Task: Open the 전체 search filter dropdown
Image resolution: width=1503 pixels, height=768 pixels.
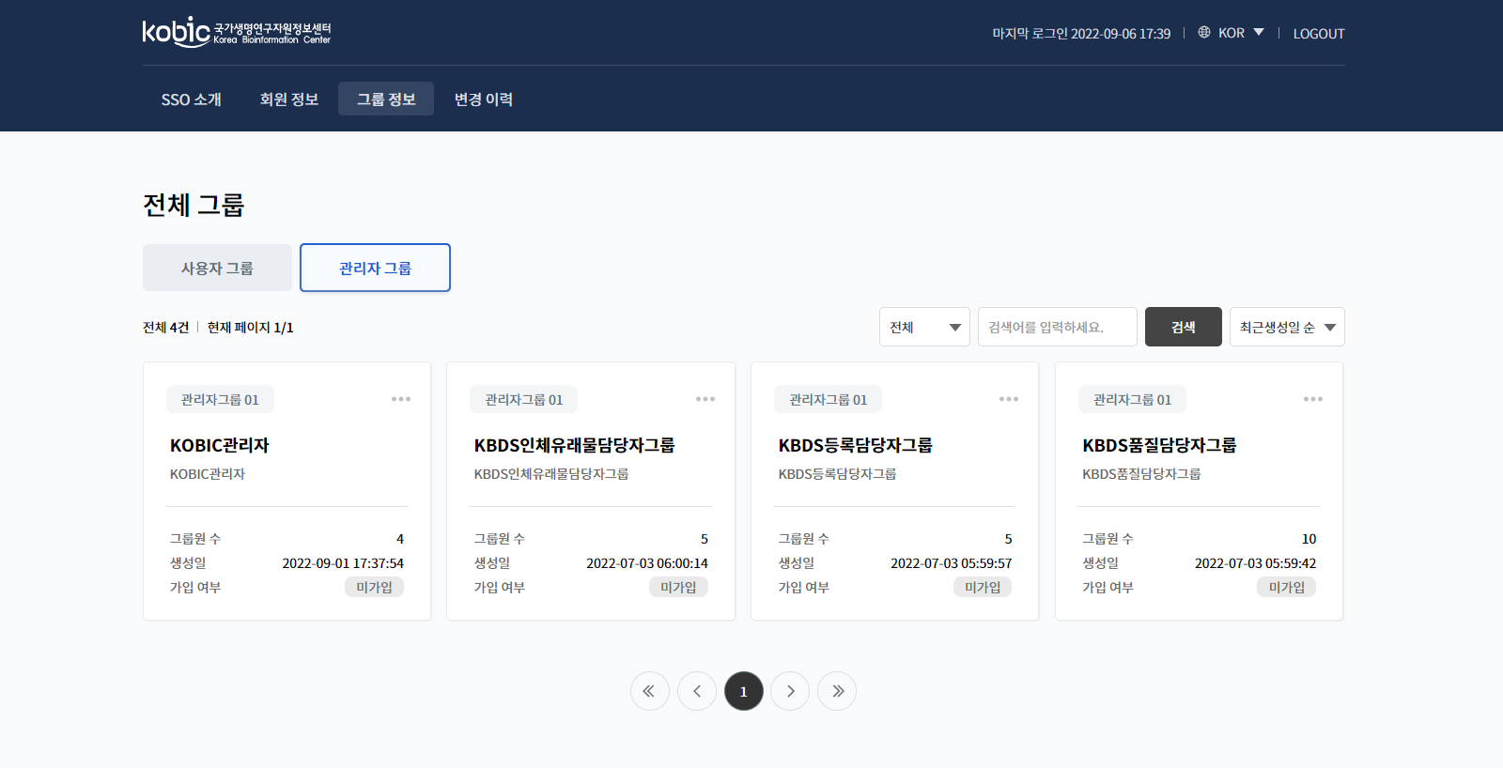Action: tap(924, 327)
